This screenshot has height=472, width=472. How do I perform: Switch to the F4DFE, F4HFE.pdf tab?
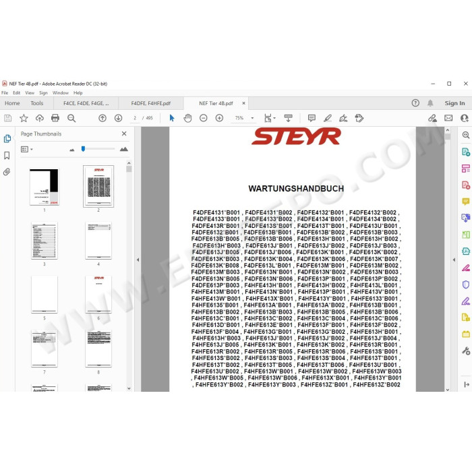point(151,103)
